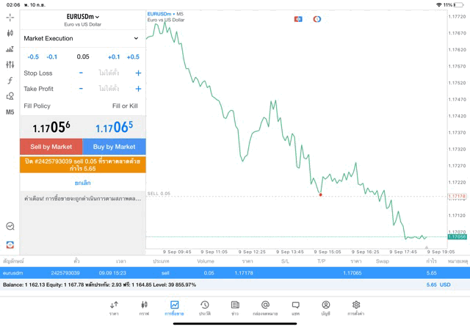Open the settings gear tab
This screenshot has height=328, width=470.
356,307
